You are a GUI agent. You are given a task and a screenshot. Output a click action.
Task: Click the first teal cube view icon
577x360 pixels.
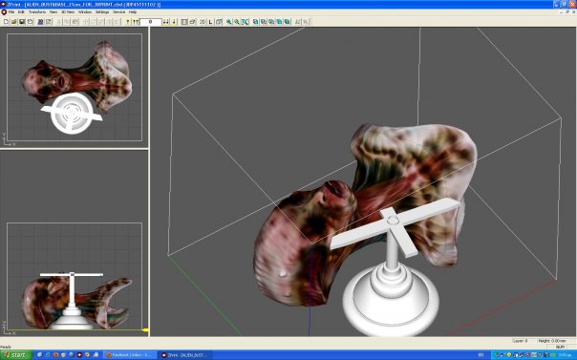tap(256, 22)
